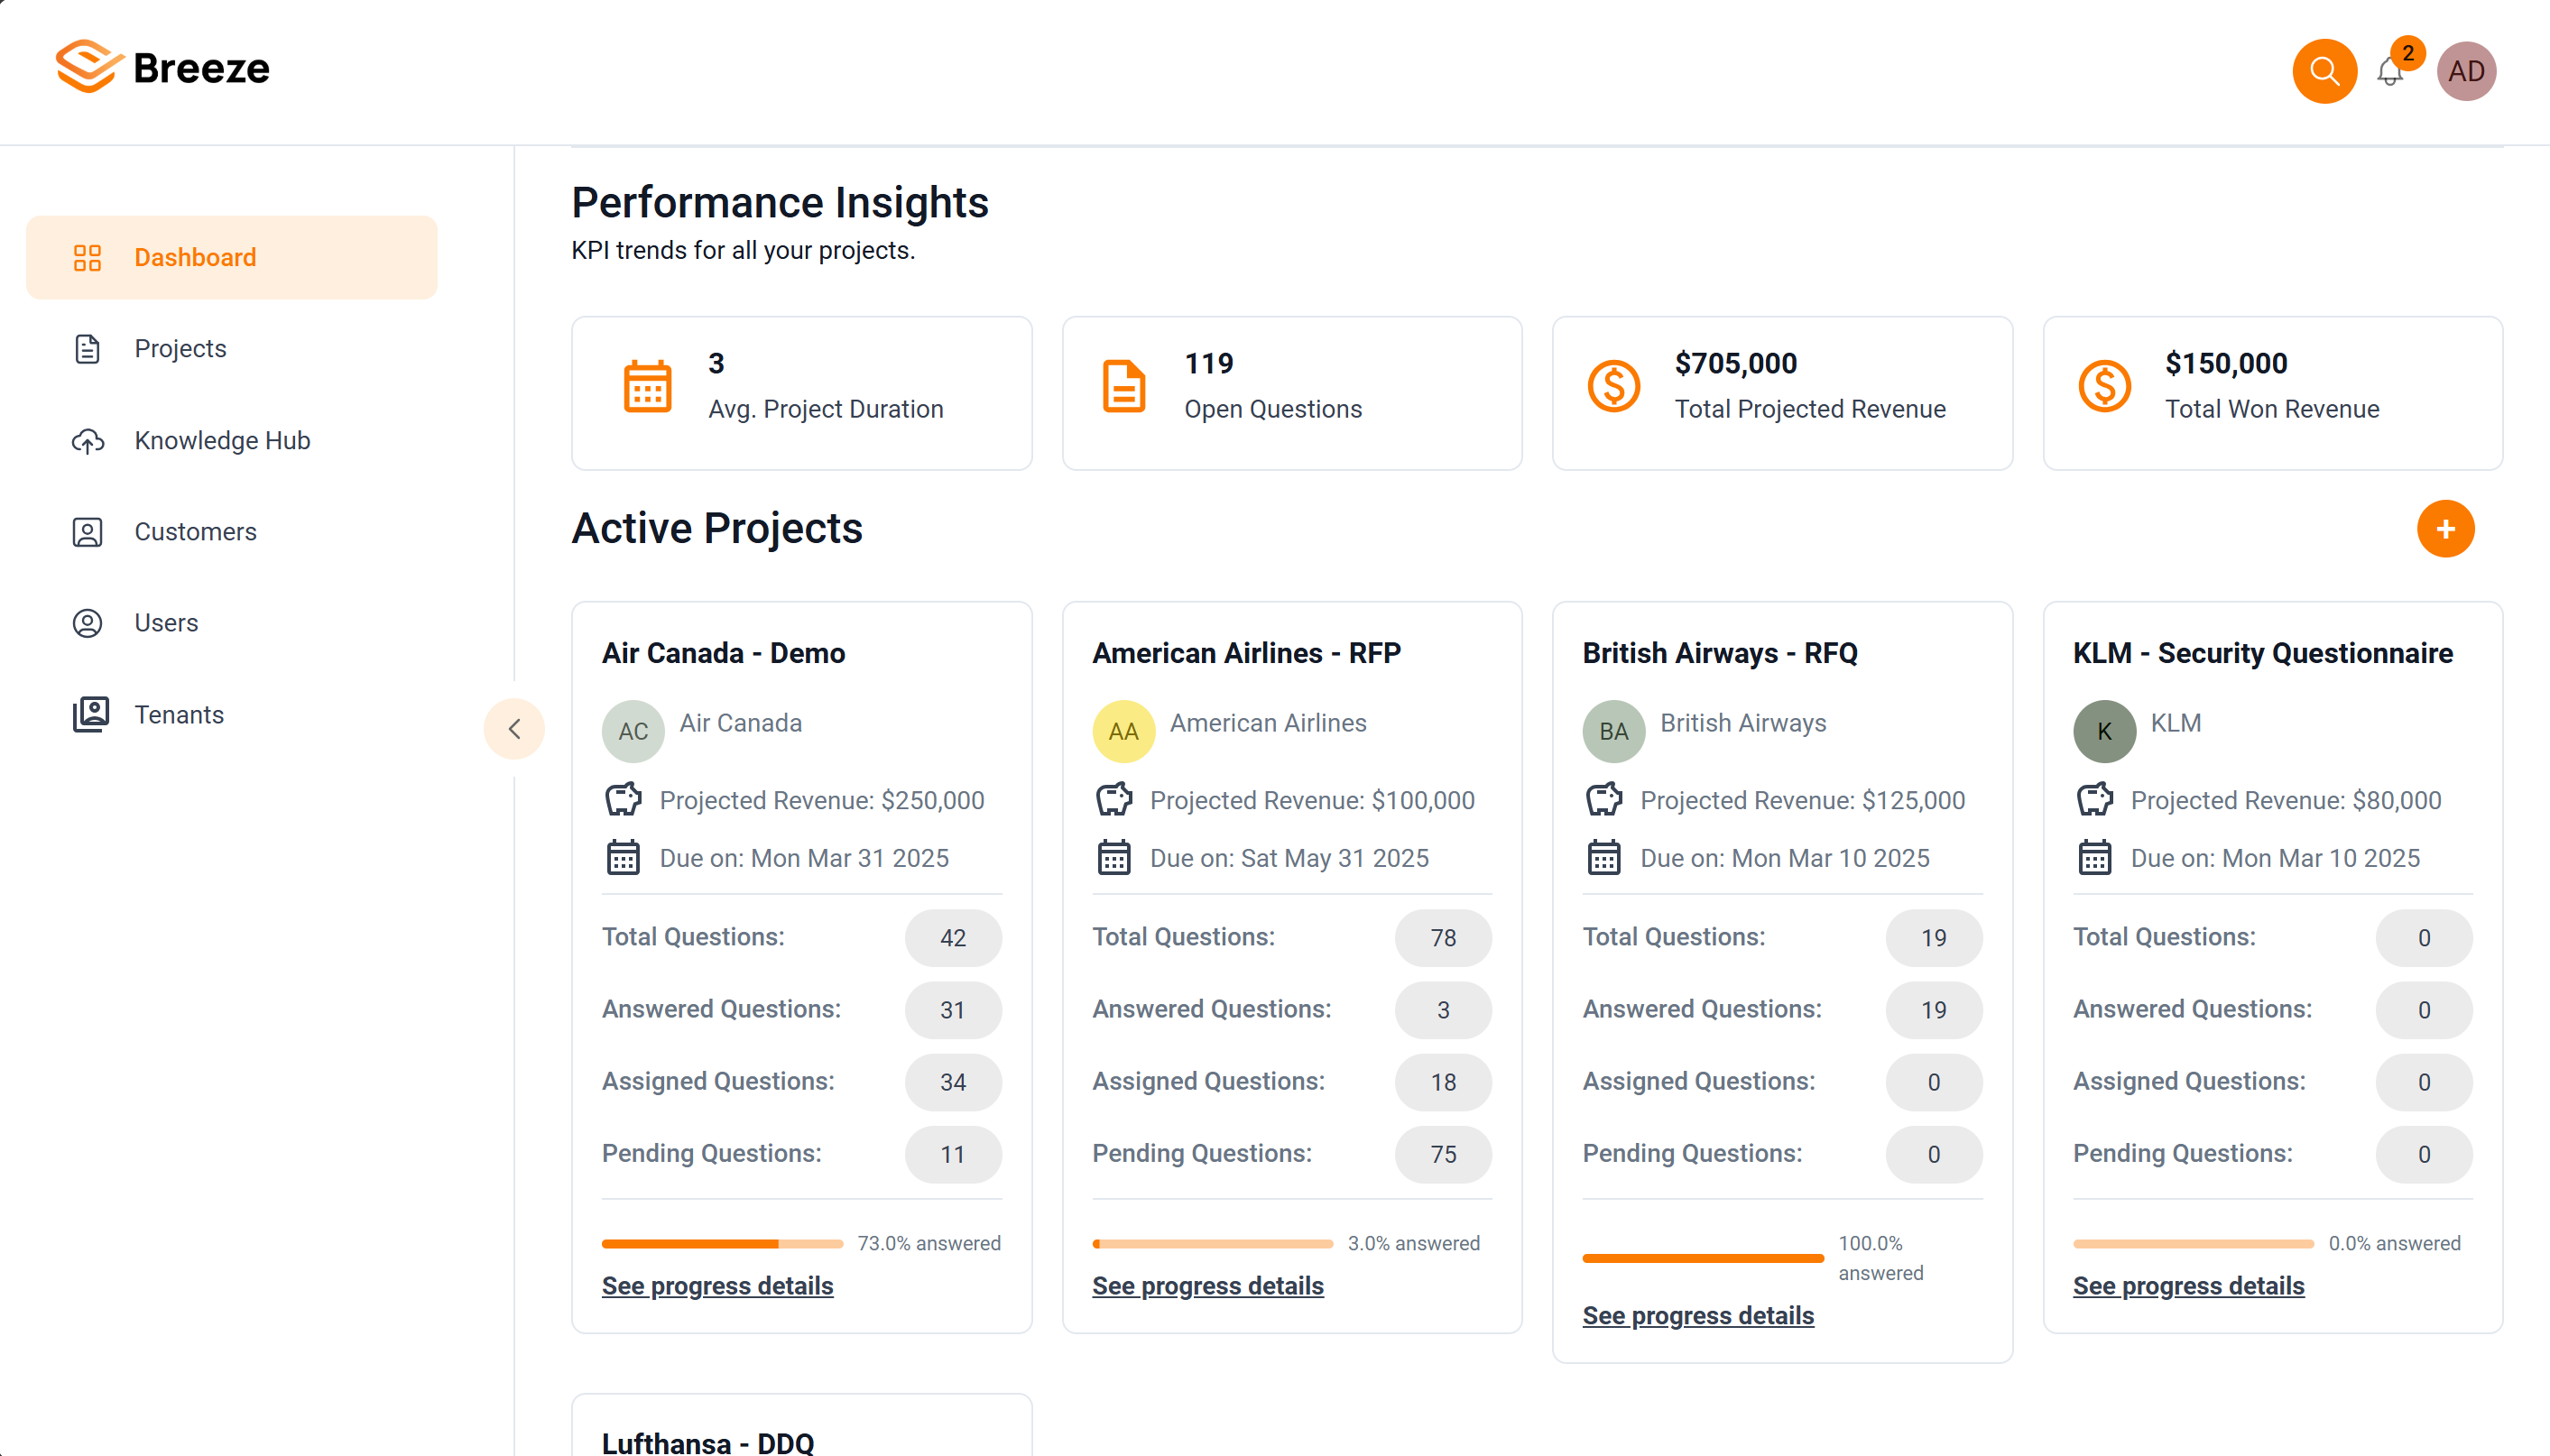Click the Air Canada AC avatar
2550x1456 pixels.
point(632,731)
